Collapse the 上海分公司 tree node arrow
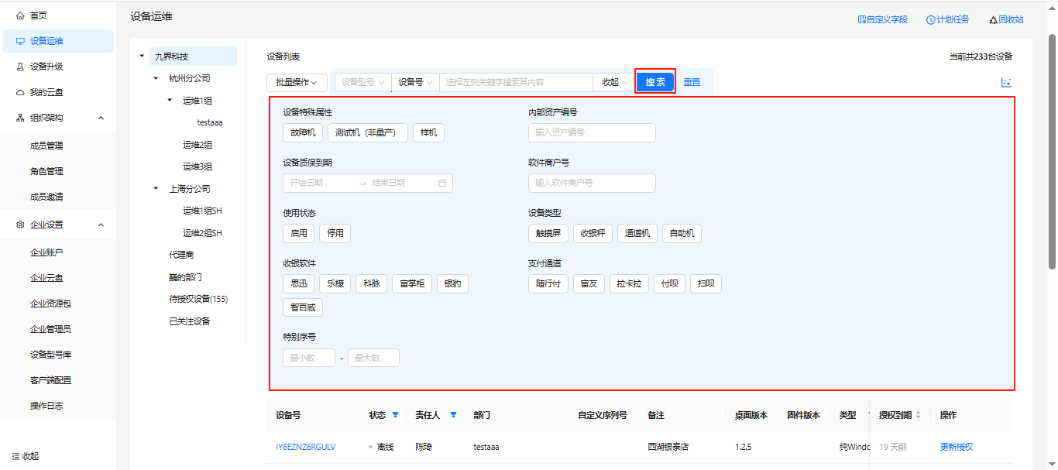The width and height of the screenshot is (1058, 470). pos(156,188)
